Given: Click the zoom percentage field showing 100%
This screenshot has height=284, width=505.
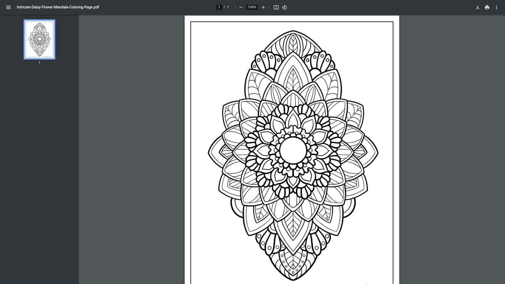Looking at the screenshot, I should pyautogui.click(x=251, y=7).
